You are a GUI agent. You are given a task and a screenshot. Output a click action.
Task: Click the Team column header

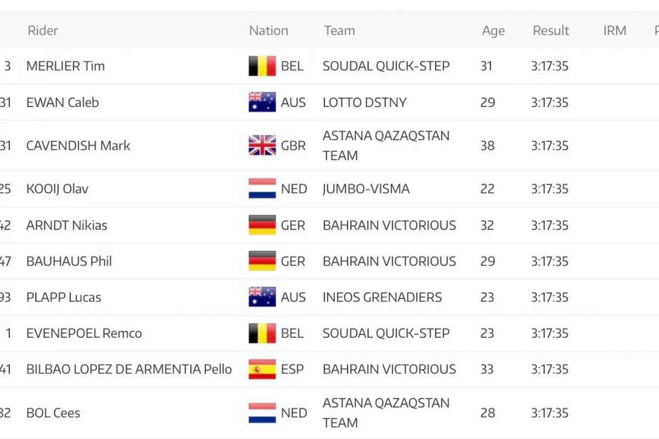[x=339, y=31]
